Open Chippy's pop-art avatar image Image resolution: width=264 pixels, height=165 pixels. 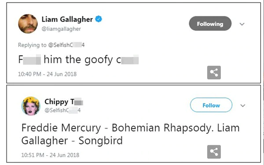(x=31, y=106)
